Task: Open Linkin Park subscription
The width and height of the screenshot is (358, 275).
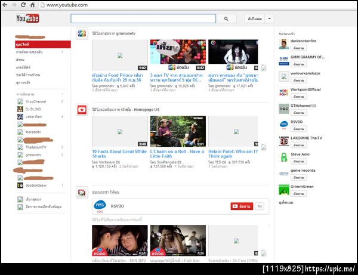Action: (34, 117)
